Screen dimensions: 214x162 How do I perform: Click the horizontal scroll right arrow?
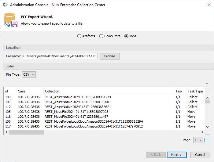tap(202, 132)
